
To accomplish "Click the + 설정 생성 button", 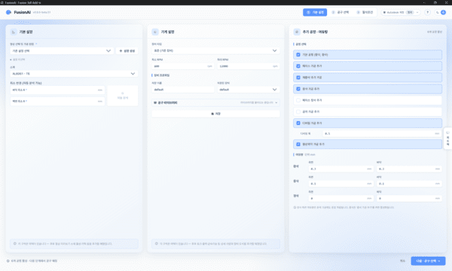I will point(127,51).
